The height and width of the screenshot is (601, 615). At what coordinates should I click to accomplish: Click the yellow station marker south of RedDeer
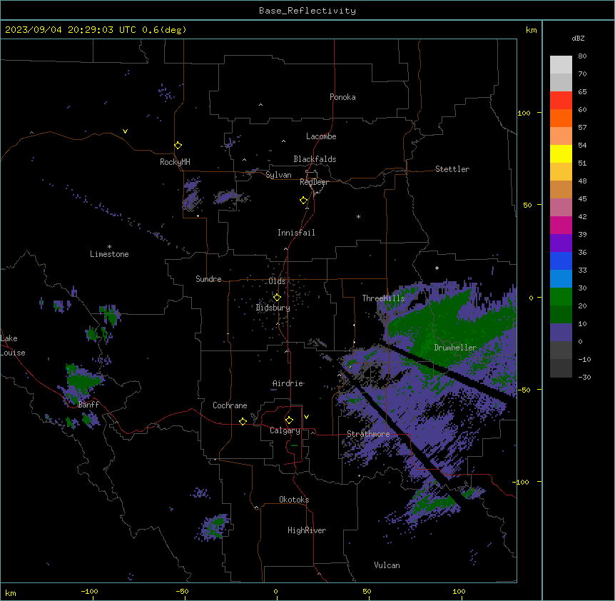tap(304, 201)
